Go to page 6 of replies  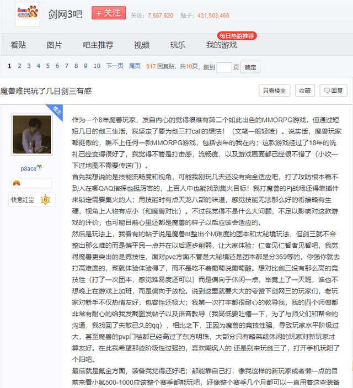(x=57, y=66)
